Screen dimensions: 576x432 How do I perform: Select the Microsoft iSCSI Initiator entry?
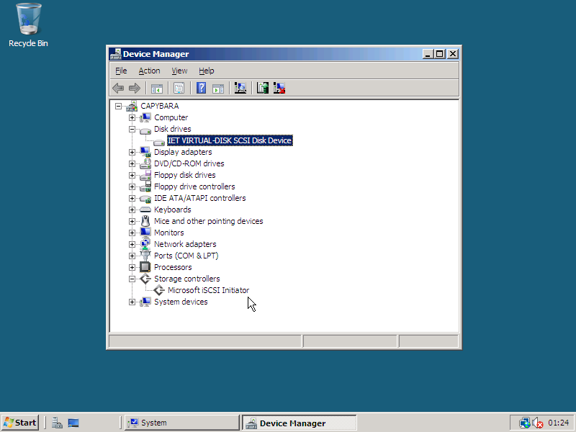pos(208,290)
